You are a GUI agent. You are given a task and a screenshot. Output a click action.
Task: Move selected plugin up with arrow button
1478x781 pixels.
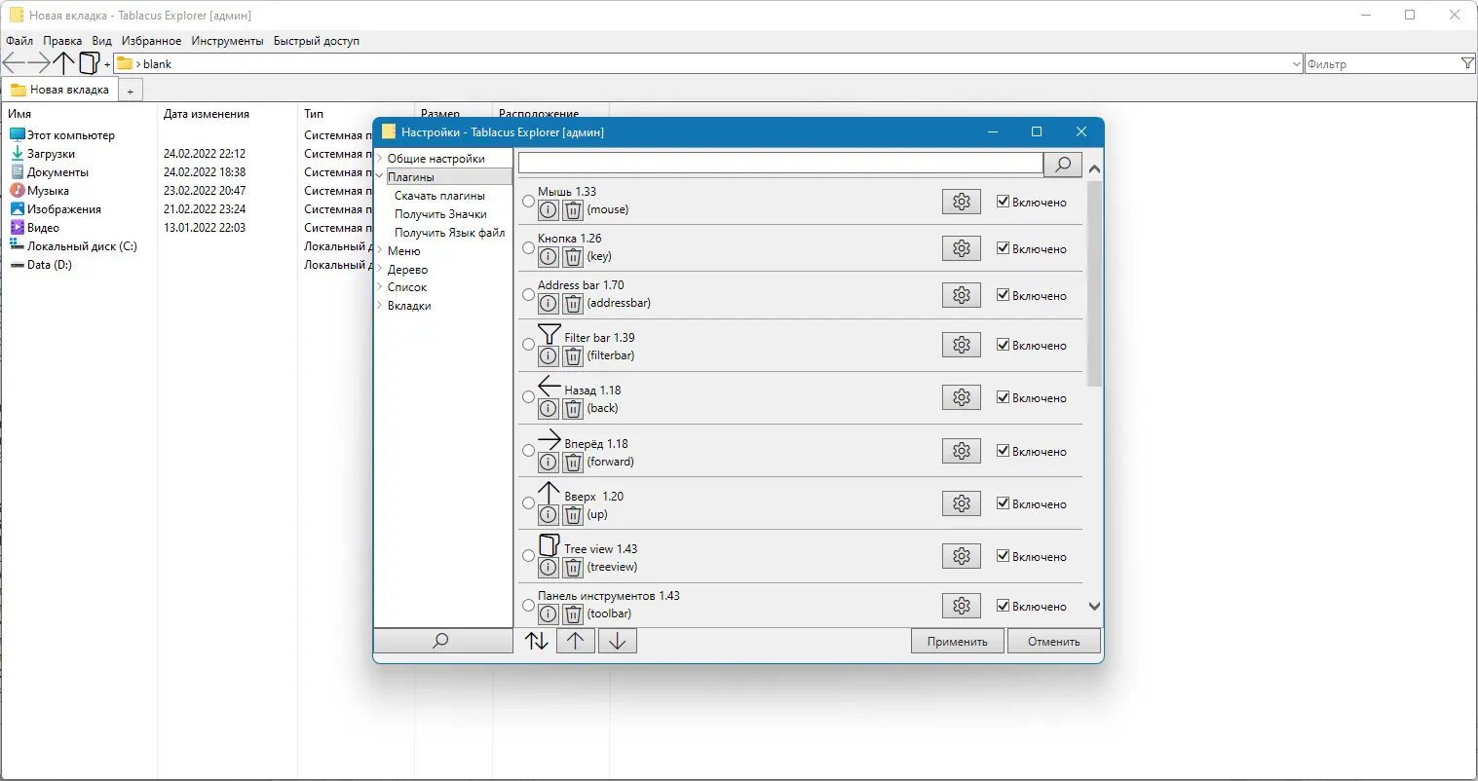pyautogui.click(x=576, y=641)
